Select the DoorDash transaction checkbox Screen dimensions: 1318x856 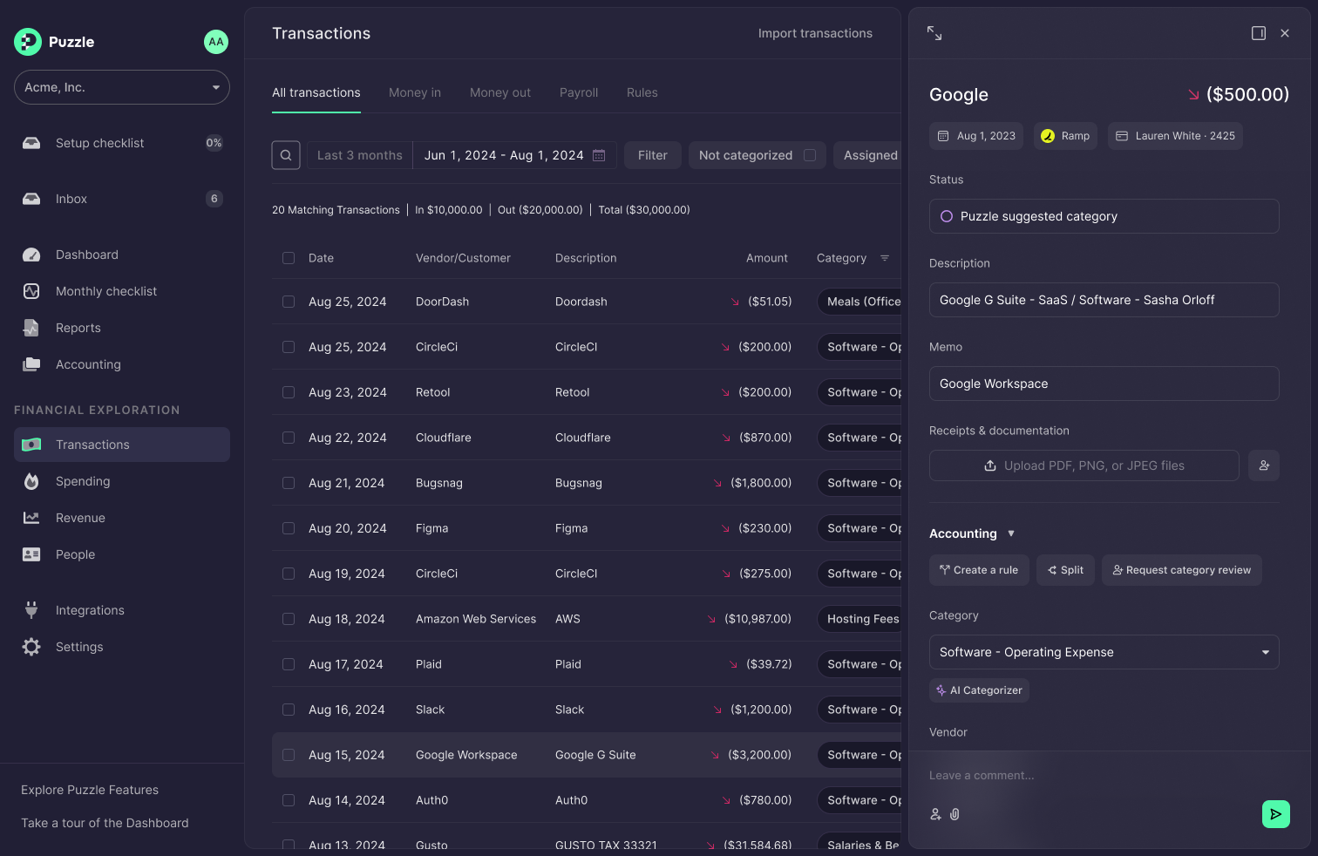pyautogui.click(x=289, y=302)
